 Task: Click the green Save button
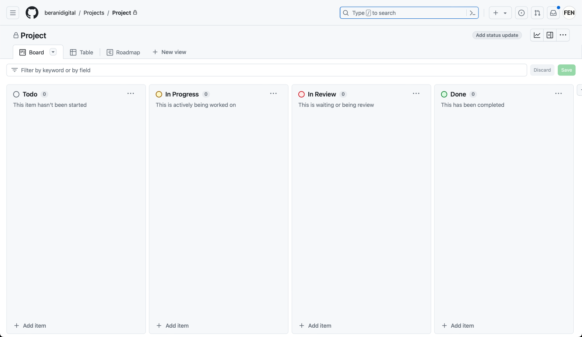coord(566,70)
